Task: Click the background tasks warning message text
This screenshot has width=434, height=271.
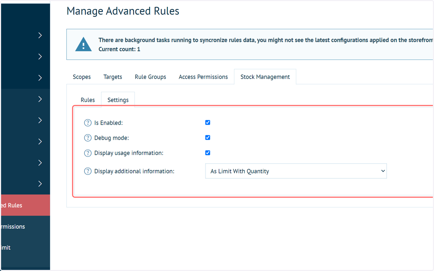Action: (x=266, y=40)
